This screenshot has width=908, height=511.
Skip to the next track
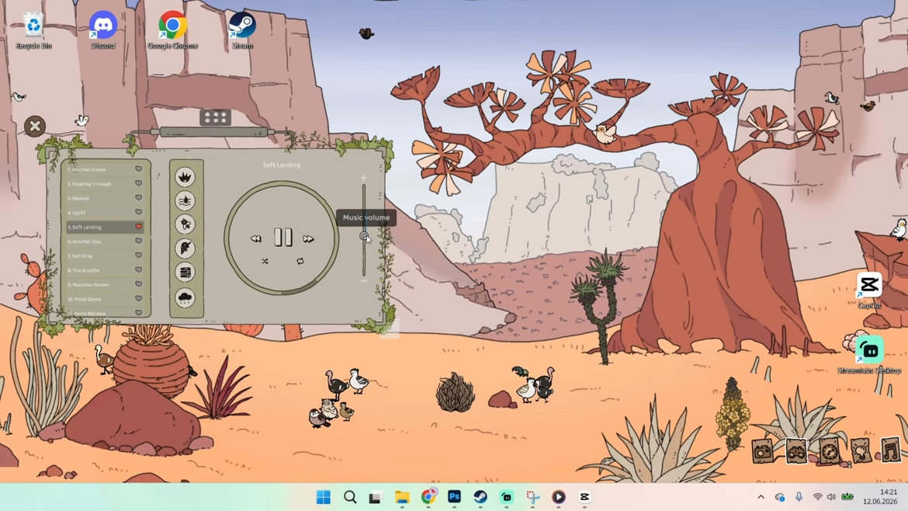pos(309,238)
